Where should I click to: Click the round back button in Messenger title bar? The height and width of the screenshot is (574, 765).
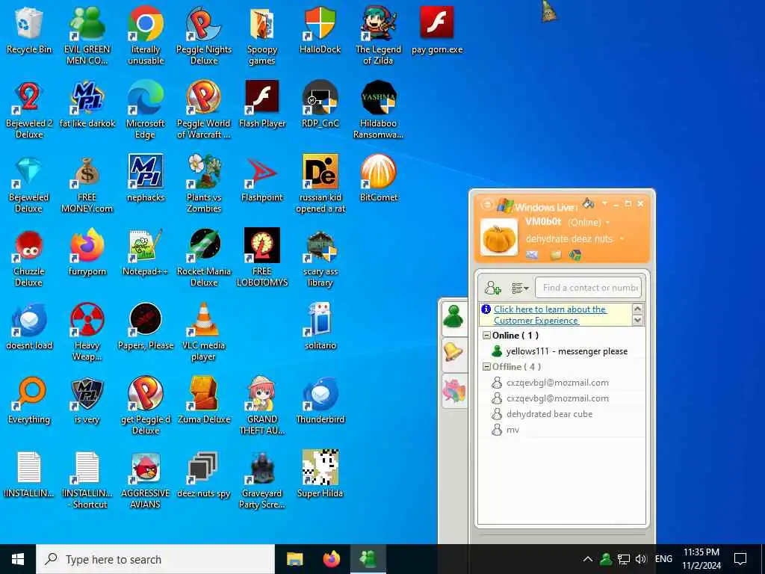pyautogui.click(x=486, y=204)
